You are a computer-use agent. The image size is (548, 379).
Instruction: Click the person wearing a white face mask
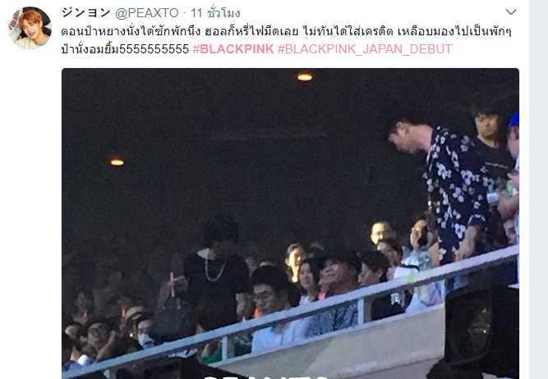click(145, 333)
